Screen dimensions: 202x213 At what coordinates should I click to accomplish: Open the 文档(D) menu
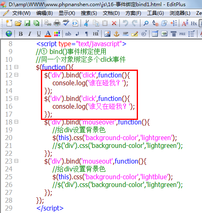(x=111, y=13)
